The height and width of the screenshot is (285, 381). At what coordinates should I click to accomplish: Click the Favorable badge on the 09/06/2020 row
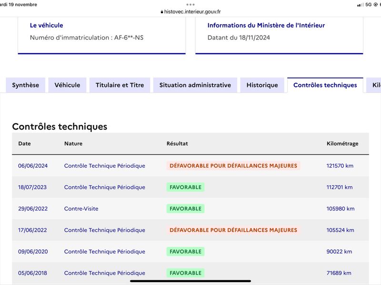coord(185,252)
